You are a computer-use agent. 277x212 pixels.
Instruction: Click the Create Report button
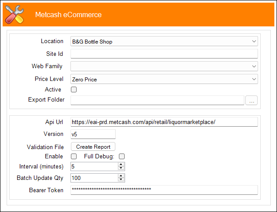click(93, 147)
